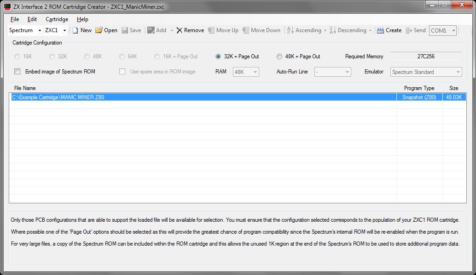This screenshot has height=275, width=476.
Task: Click the application icon in the title bar
Action: click(x=7, y=7)
